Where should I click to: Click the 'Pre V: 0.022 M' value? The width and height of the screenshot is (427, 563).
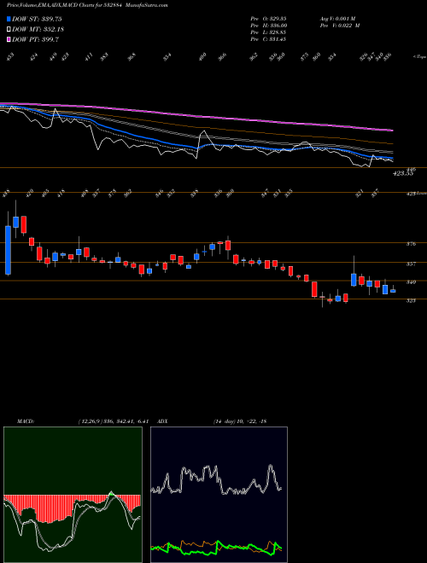339,25
